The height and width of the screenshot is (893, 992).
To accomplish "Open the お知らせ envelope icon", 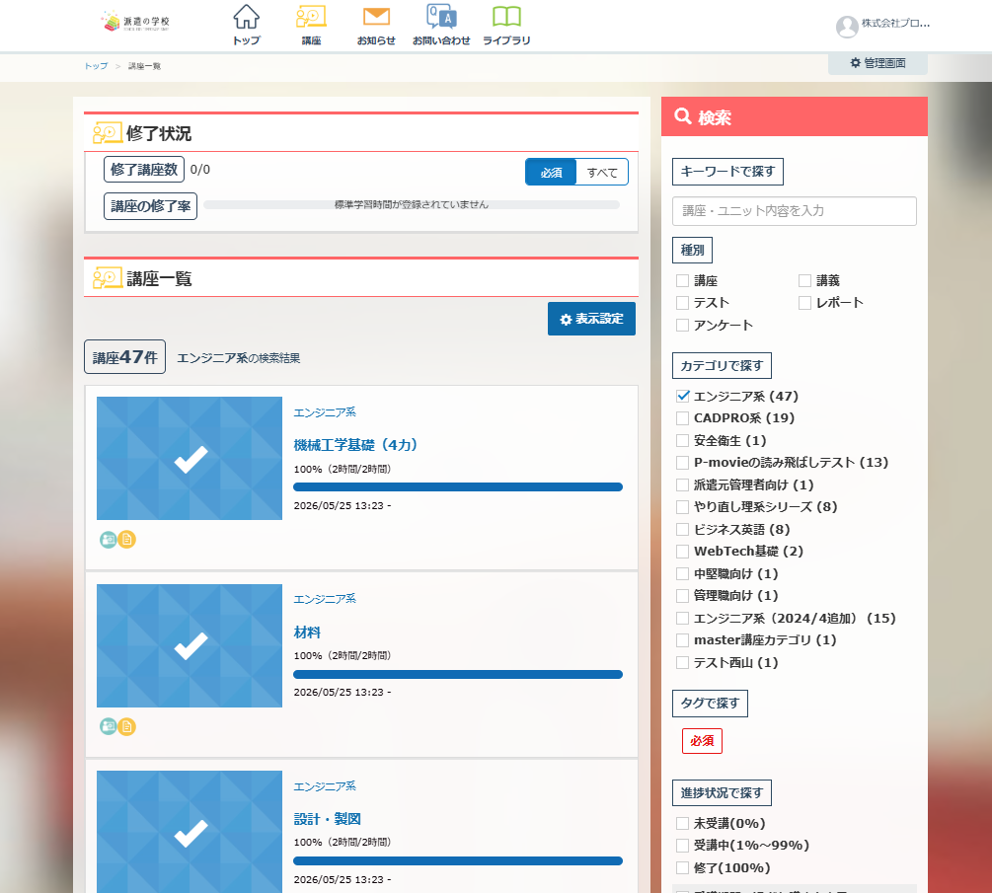I will [x=376, y=18].
